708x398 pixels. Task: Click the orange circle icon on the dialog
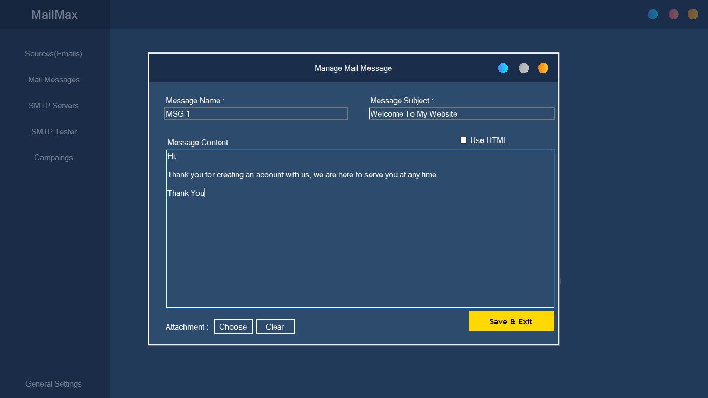pyautogui.click(x=543, y=68)
